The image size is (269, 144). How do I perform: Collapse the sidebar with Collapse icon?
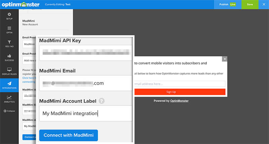[5, 111]
